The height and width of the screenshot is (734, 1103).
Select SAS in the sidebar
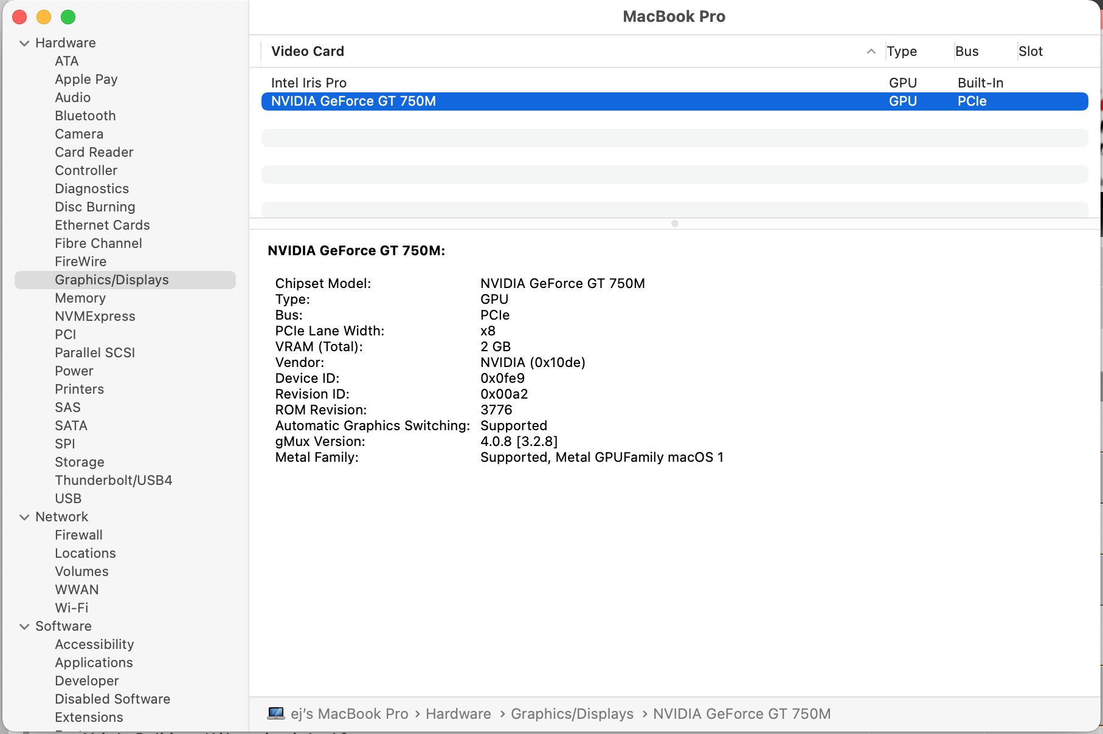click(x=67, y=408)
